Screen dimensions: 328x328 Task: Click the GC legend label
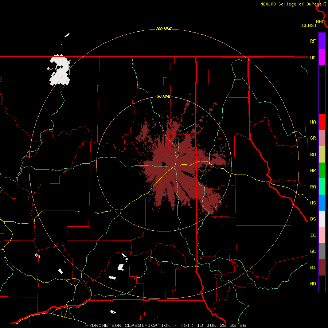[x=313, y=251]
